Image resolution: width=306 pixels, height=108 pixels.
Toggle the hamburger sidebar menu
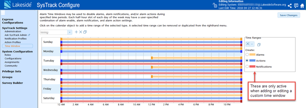3,13
